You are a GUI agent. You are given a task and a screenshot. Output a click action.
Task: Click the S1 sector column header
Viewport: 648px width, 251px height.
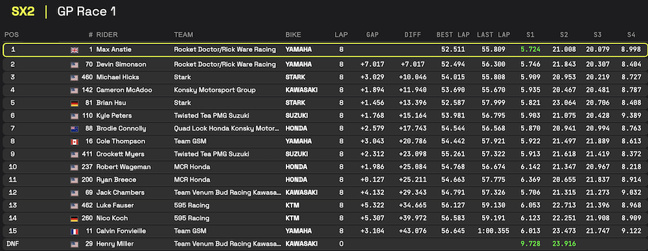pyautogui.click(x=530, y=35)
